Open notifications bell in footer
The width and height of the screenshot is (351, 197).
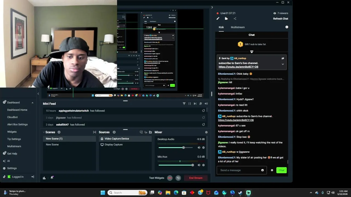pos(52,178)
